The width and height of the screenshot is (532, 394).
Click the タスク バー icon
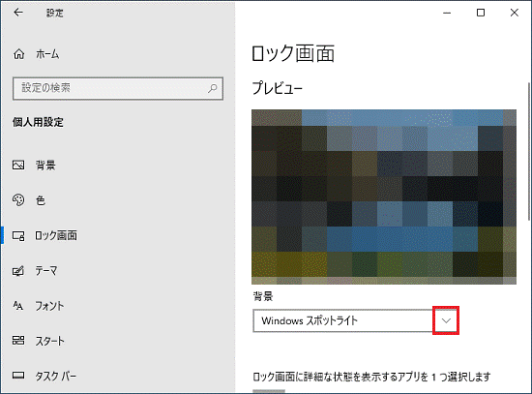tap(18, 376)
